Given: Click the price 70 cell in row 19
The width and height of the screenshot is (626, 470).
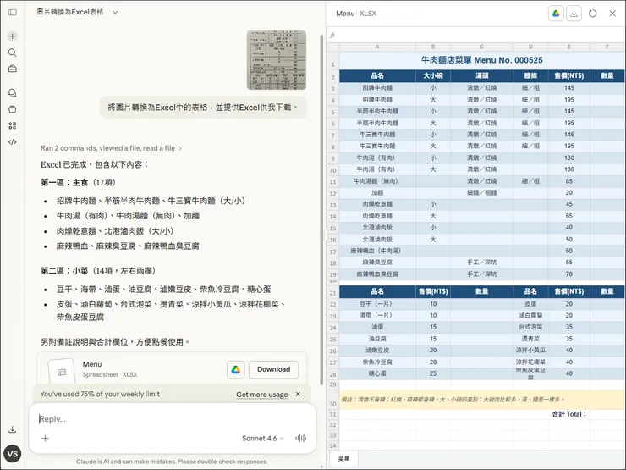Looking at the screenshot, I should coord(569,274).
